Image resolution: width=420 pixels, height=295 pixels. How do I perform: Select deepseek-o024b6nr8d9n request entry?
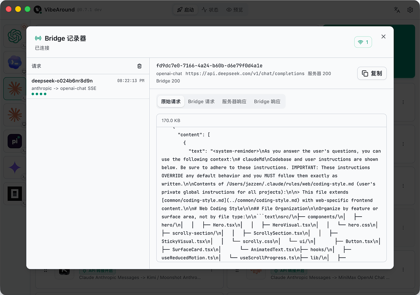point(88,86)
